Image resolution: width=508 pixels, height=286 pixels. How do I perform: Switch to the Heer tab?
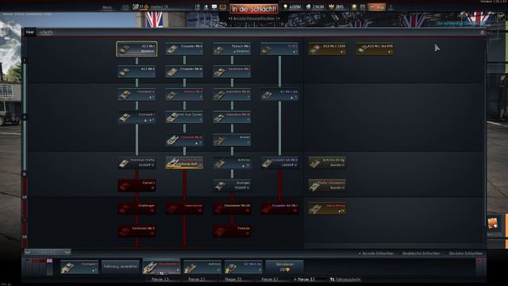pyautogui.click(x=30, y=32)
